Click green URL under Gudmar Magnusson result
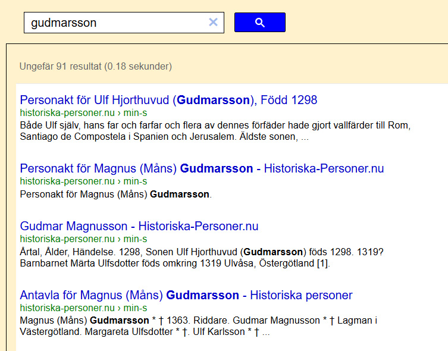448x351 pixels. 83,239
